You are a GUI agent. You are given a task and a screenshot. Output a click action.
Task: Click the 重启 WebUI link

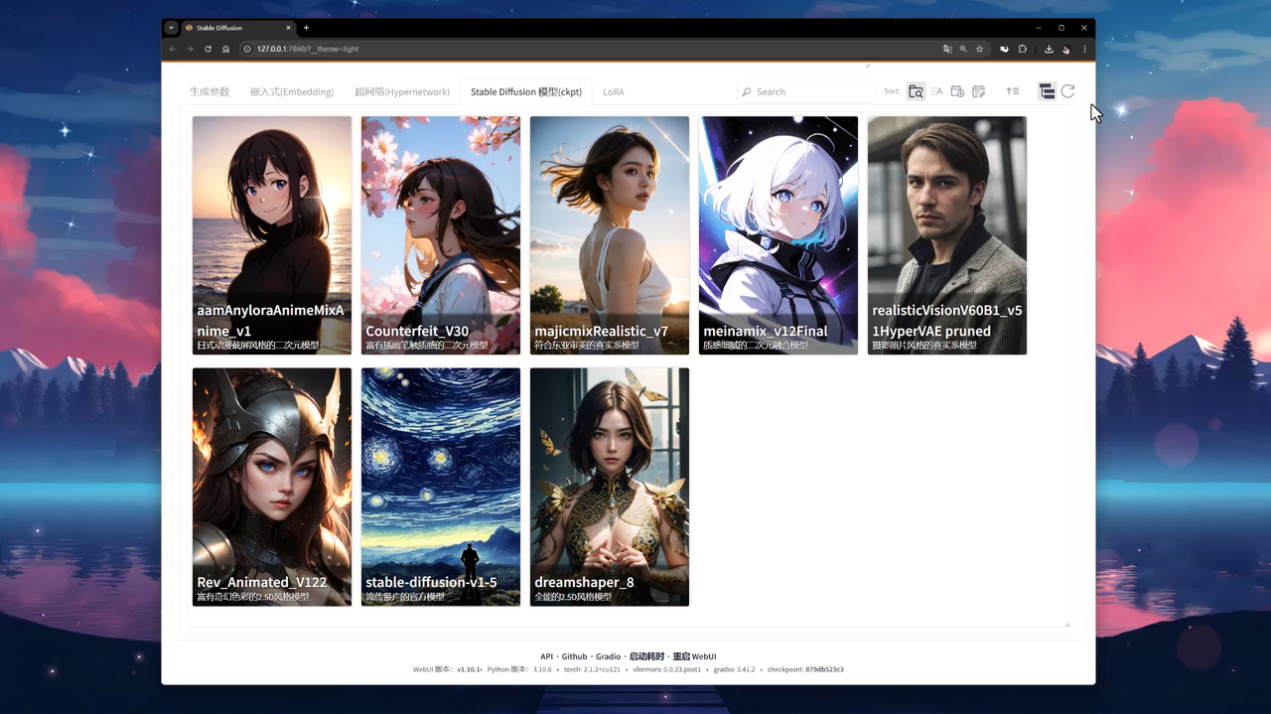click(694, 656)
